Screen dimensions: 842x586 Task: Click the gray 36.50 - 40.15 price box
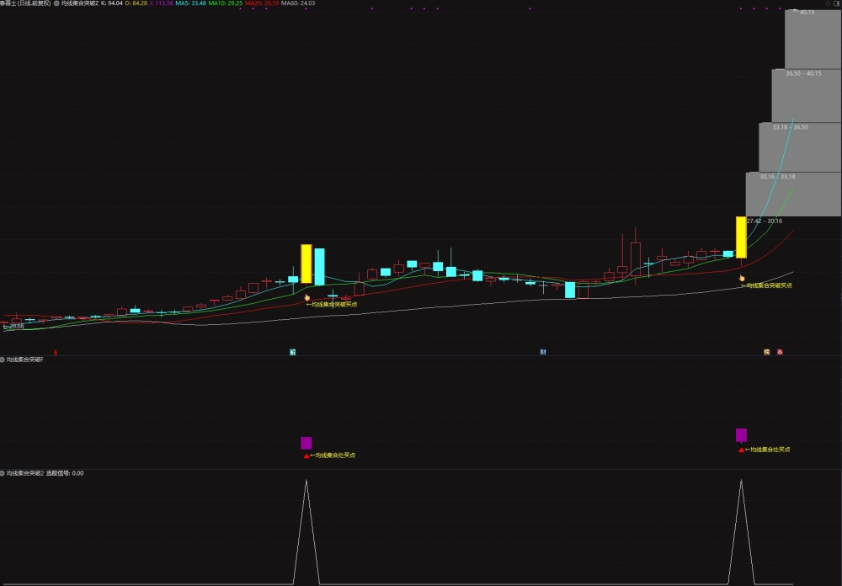[x=806, y=96]
